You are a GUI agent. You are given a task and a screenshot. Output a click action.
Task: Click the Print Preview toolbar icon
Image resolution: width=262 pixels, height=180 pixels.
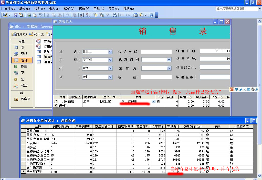[35, 15]
